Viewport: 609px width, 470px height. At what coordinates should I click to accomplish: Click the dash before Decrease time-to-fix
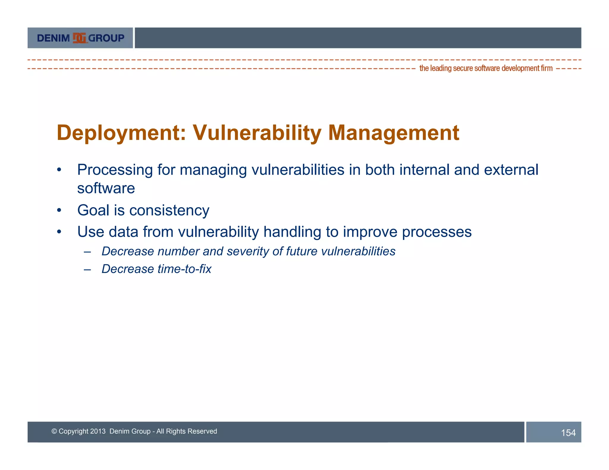(87, 269)
